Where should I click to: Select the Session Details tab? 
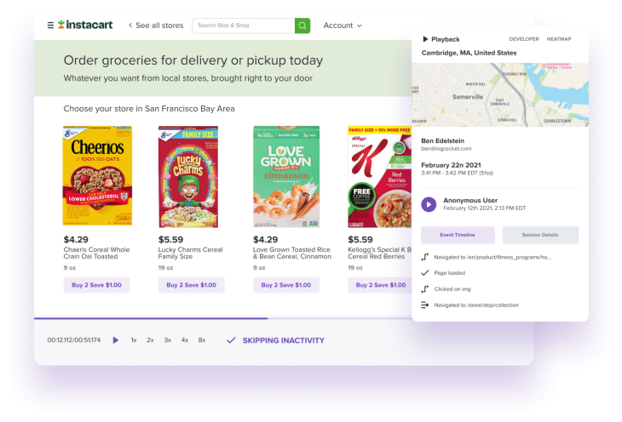point(540,235)
